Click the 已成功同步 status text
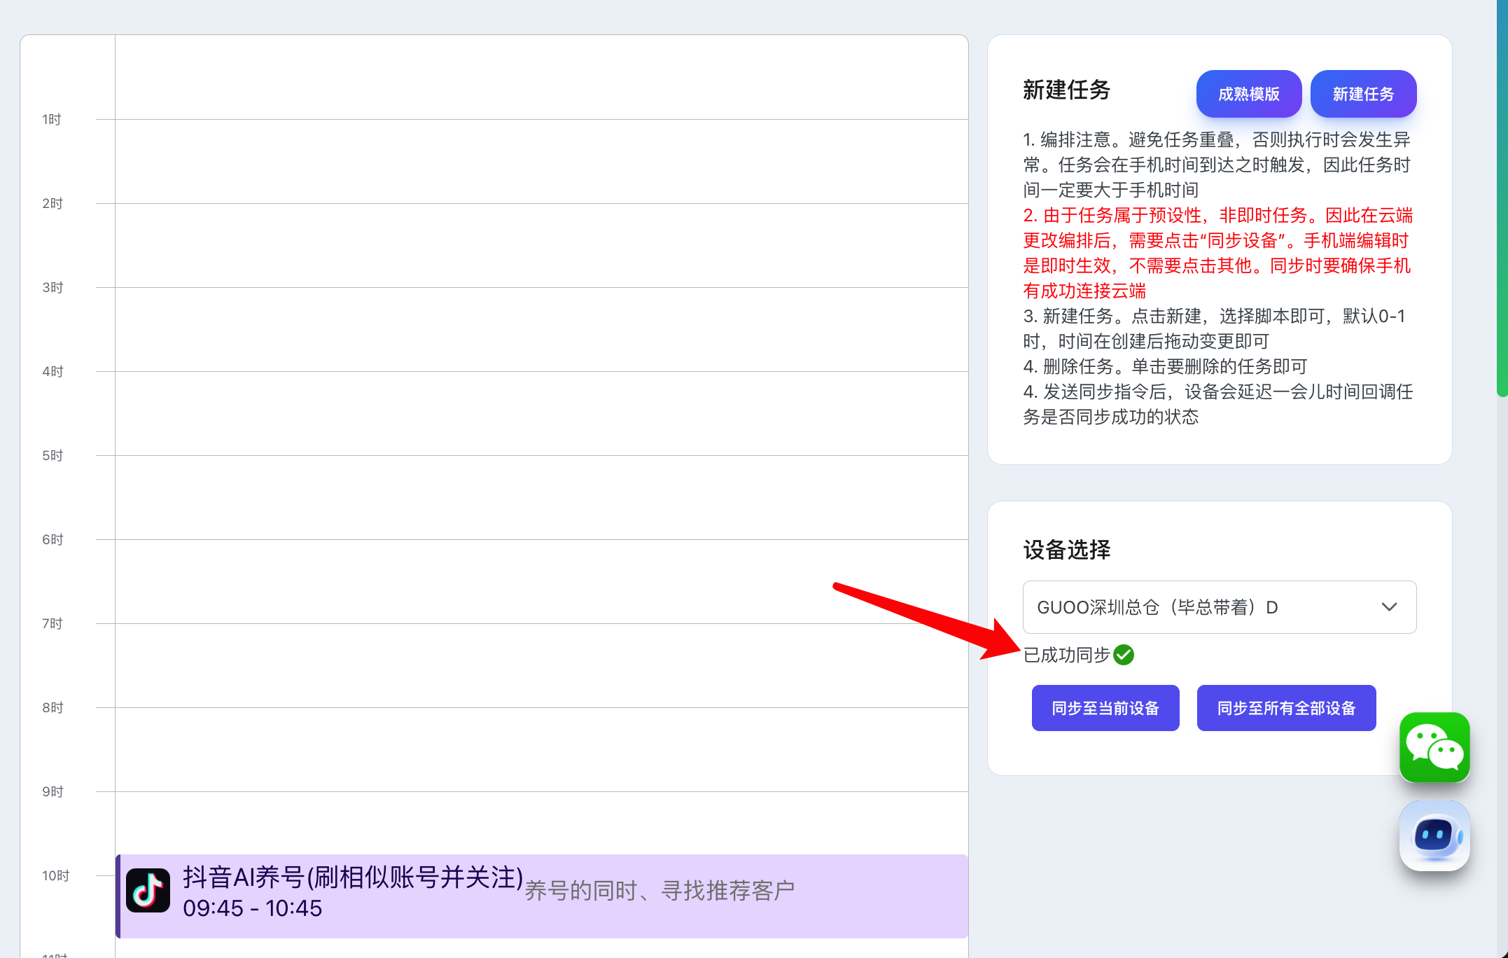The height and width of the screenshot is (958, 1508). coord(1066,655)
